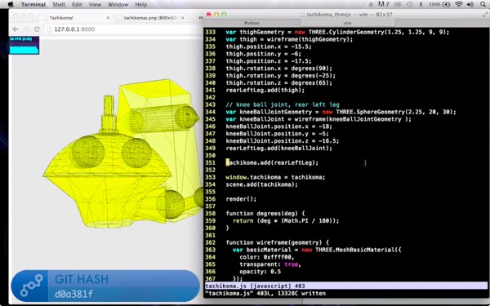Screen dimensions: 490x306
Task: Open the View menu
Action: [95, 4]
